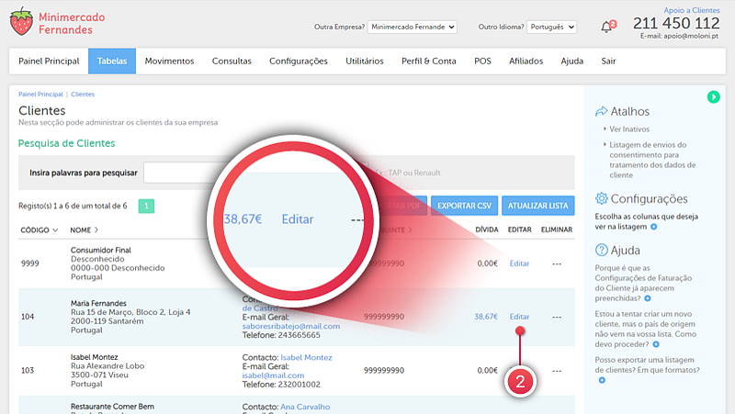Sort the table by CÓDIGO column

(40, 229)
